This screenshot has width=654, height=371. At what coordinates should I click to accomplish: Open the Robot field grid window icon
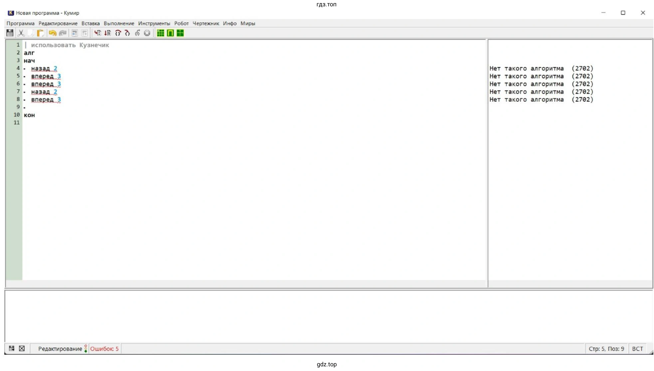click(x=160, y=33)
